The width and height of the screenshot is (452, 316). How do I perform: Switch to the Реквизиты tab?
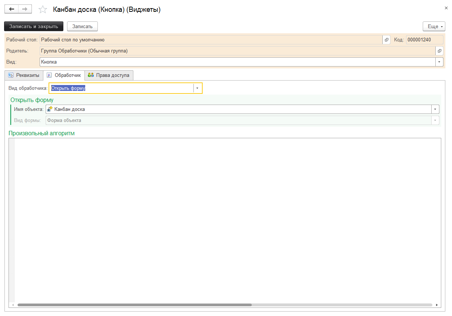coord(24,75)
